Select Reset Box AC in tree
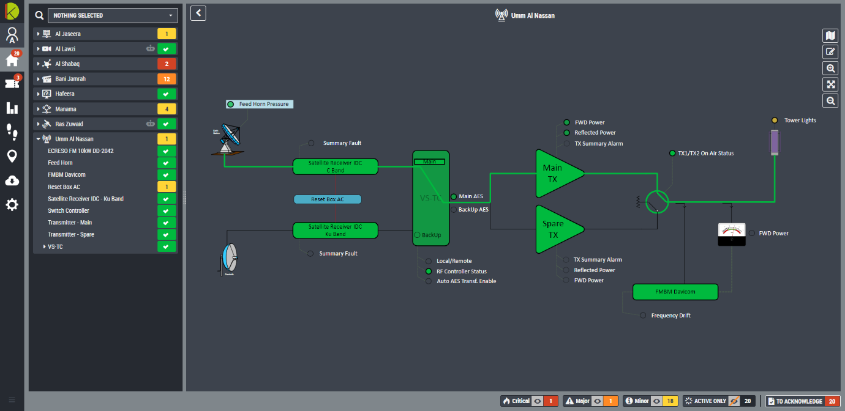The height and width of the screenshot is (411, 845). tap(64, 187)
